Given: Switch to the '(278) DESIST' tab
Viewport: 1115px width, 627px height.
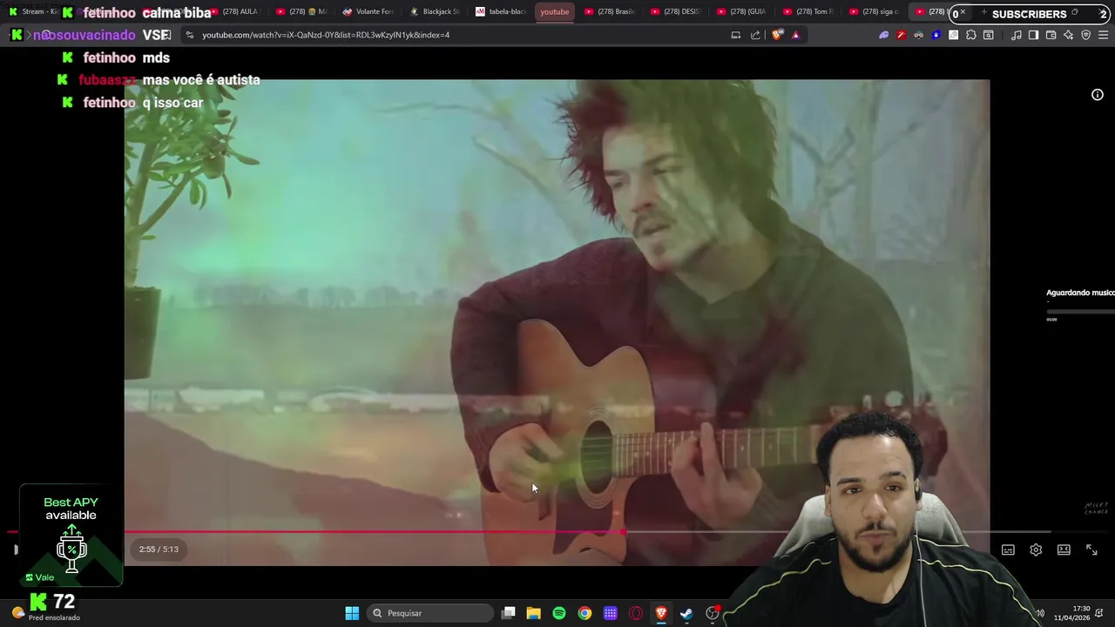Looking at the screenshot, I should [x=676, y=11].
